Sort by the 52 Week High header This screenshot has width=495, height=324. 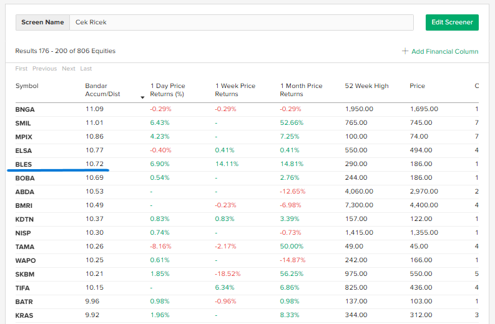tap(366, 86)
